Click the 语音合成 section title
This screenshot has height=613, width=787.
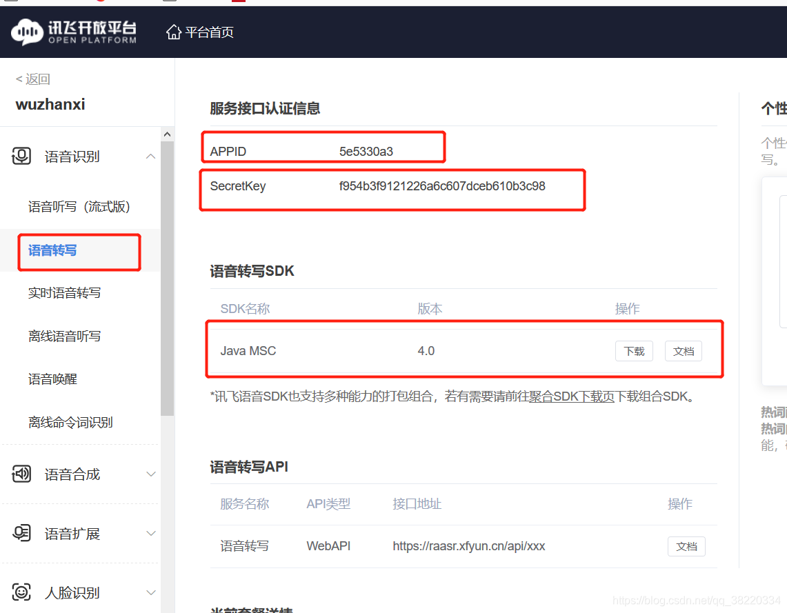(72, 474)
